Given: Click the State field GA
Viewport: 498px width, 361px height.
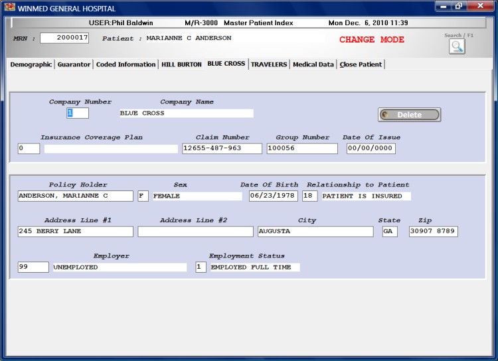Looking at the screenshot, I should pos(390,232).
